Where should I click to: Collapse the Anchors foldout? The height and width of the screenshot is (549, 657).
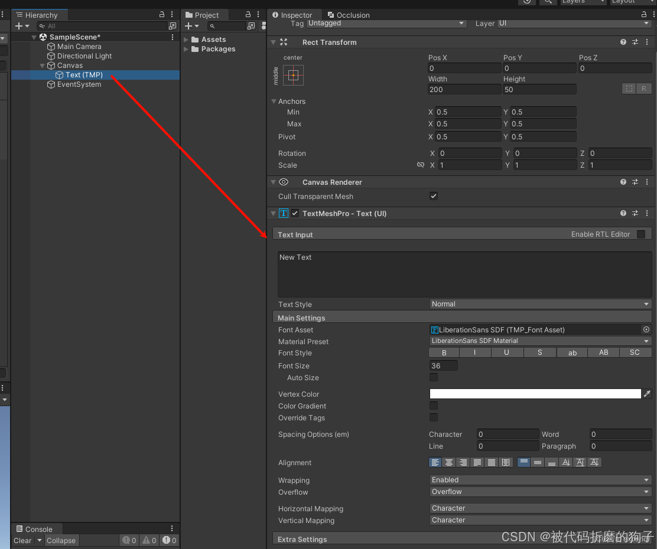[274, 102]
